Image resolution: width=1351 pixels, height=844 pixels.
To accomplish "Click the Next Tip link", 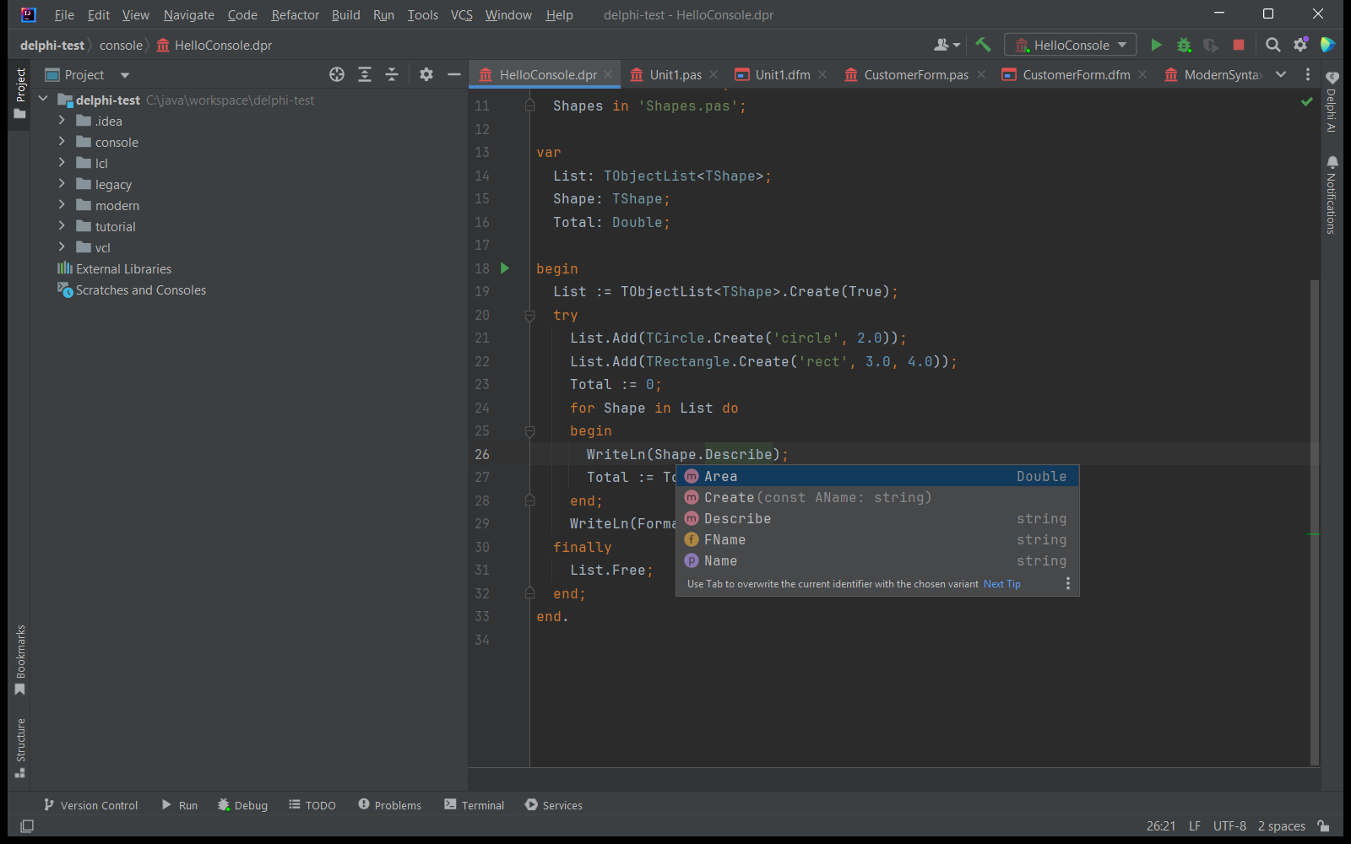I will point(1001,584).
